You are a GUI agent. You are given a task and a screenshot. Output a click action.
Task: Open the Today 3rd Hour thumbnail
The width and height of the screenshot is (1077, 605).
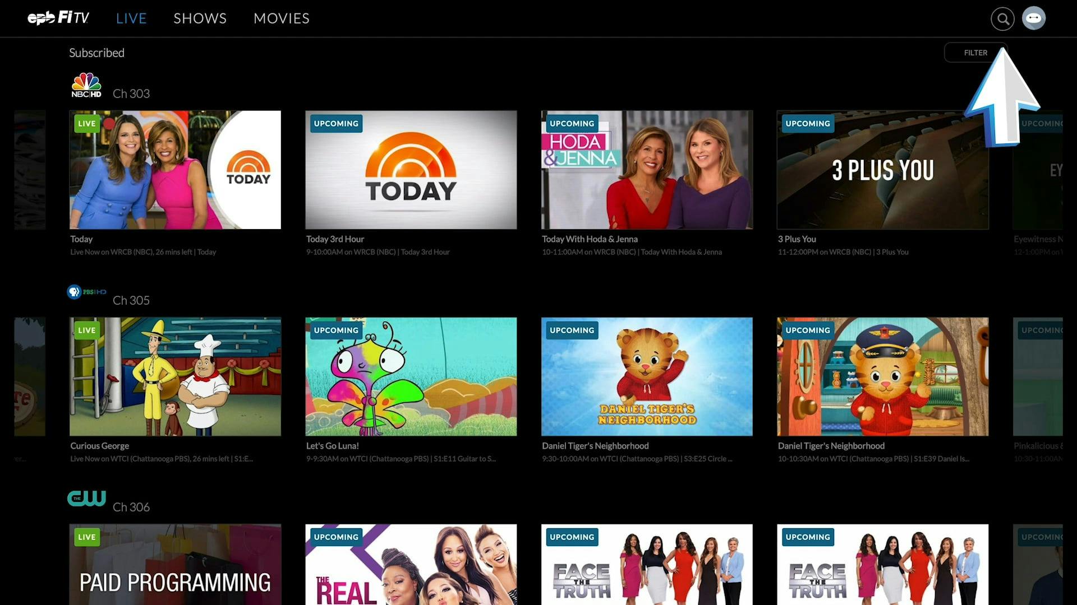411,170
